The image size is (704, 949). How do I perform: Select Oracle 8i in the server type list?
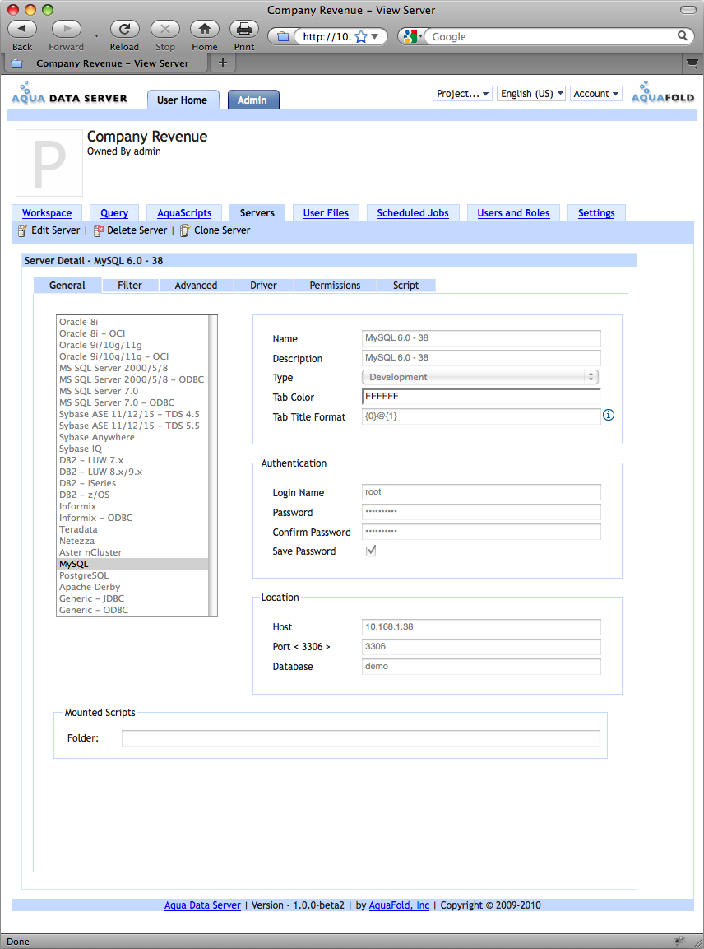pos(132,322)
